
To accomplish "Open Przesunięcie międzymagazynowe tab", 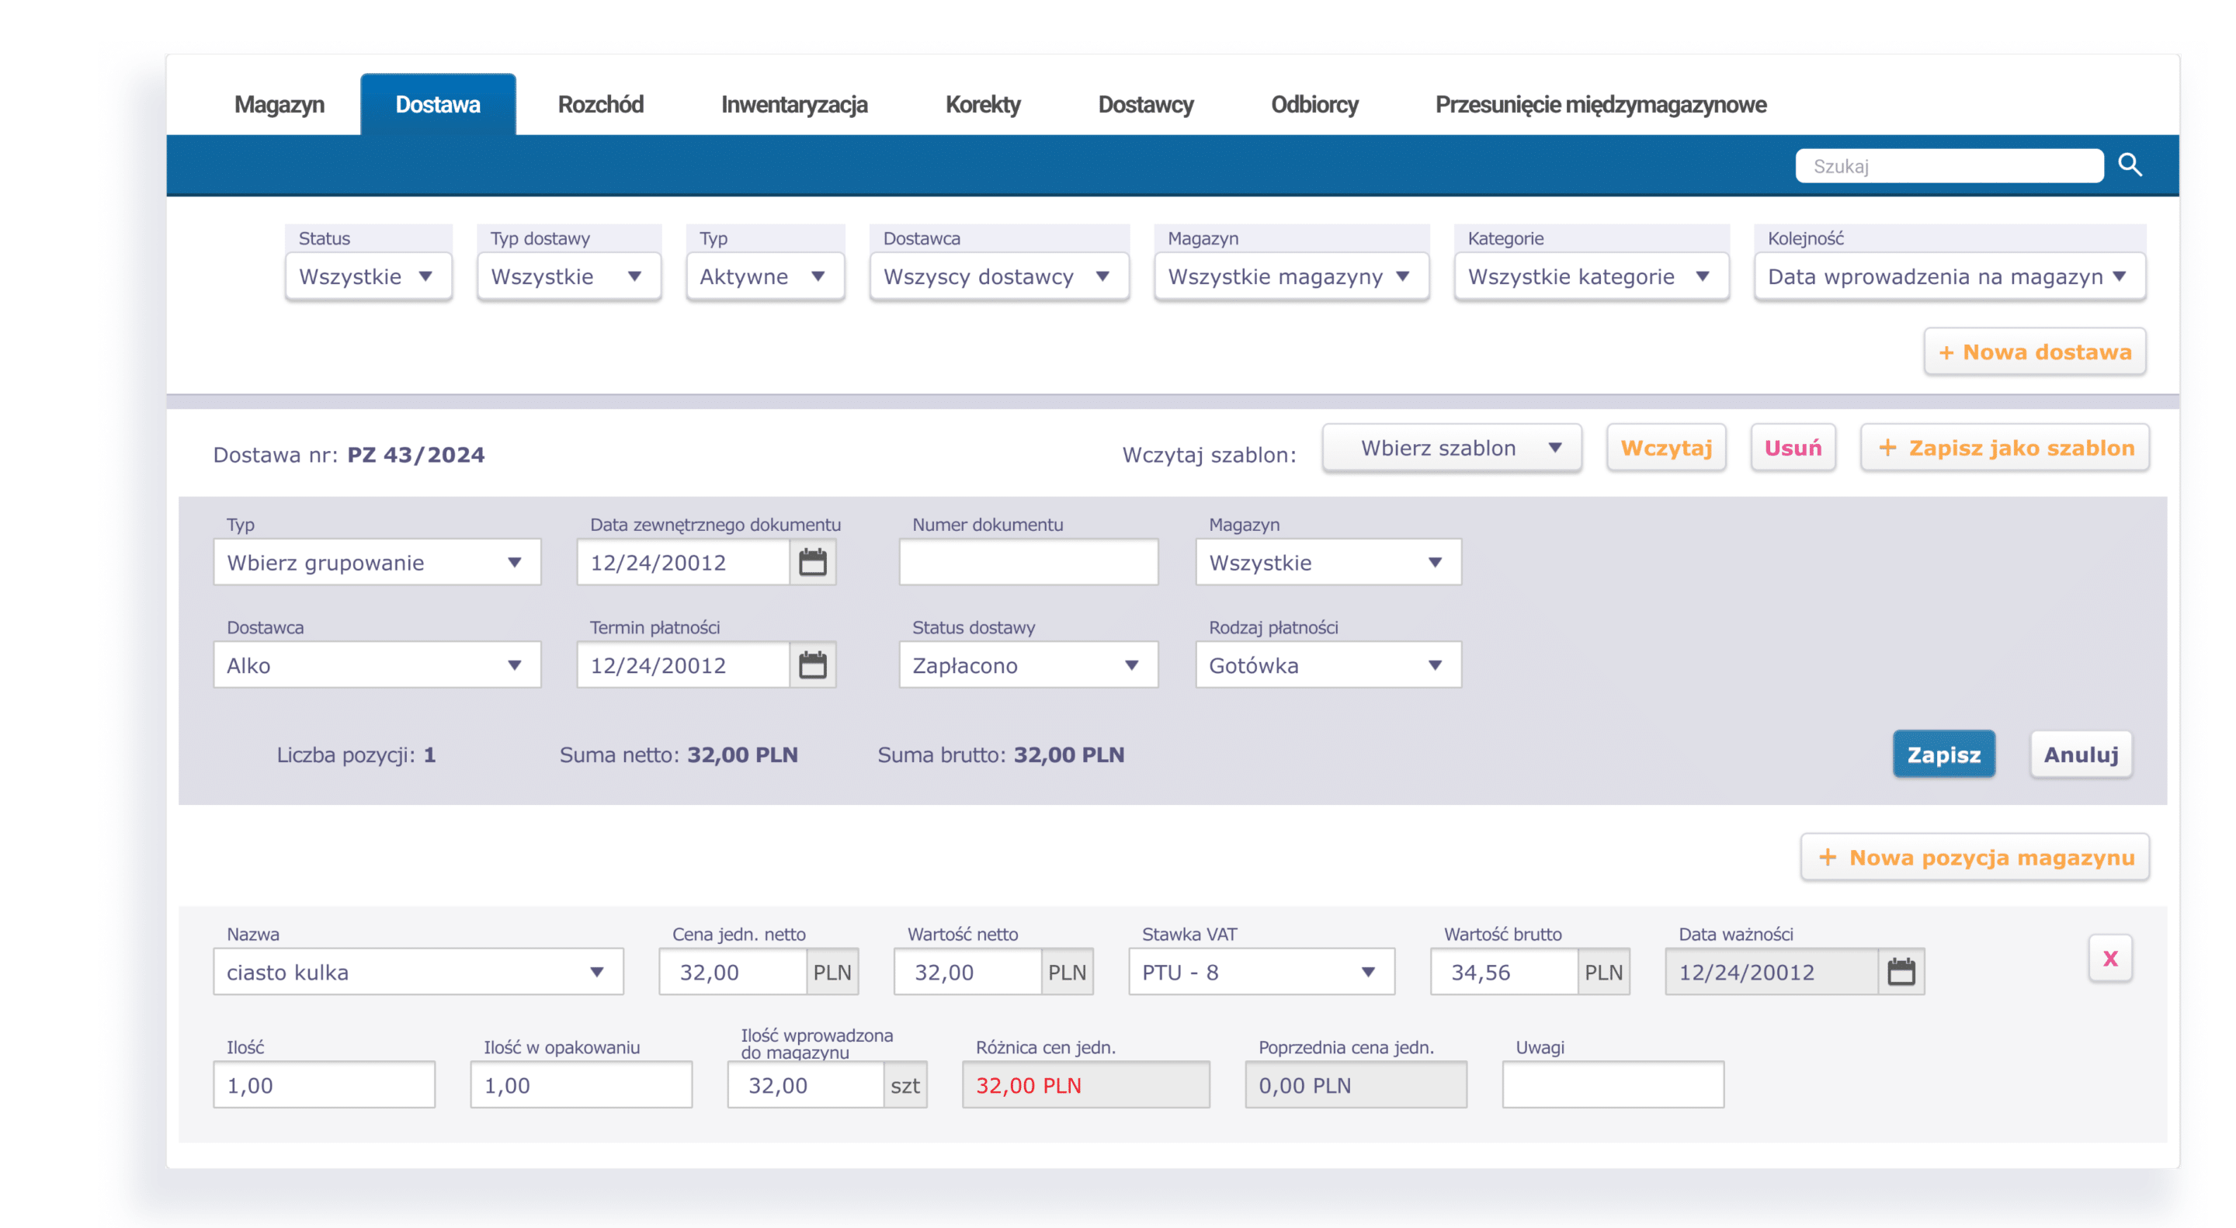I will (1601, 105).
